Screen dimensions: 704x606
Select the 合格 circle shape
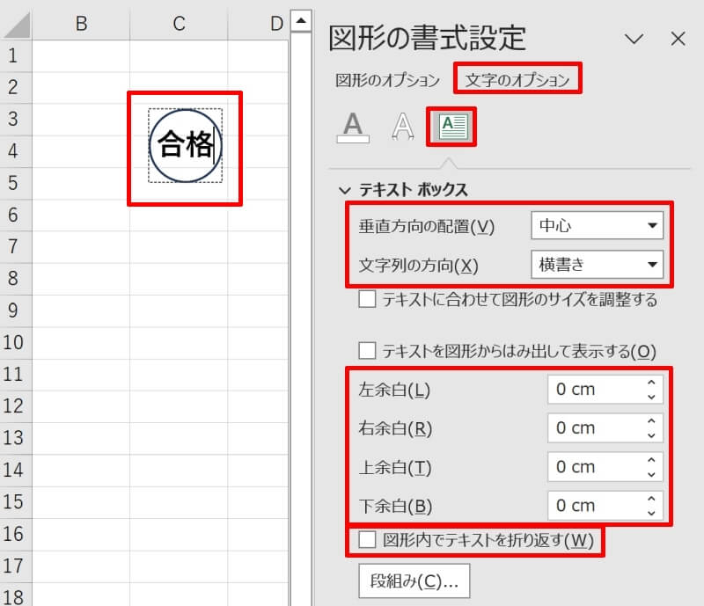(183, 147)
